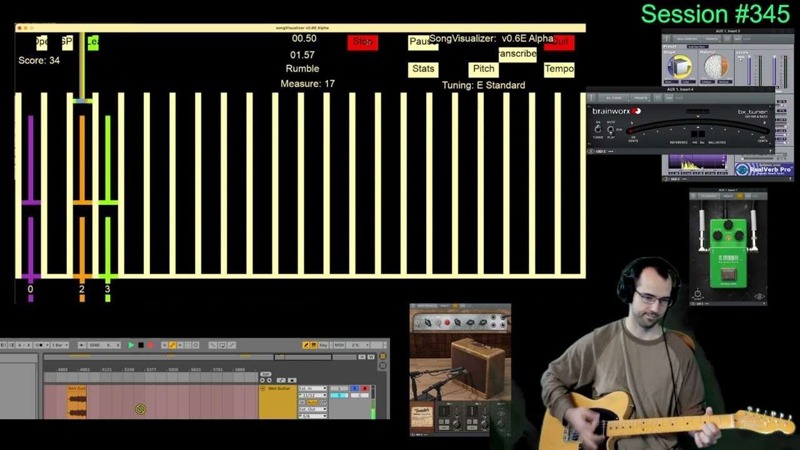Click the RealVerb Pro Material sphere icon
This screenshot has width=800, height=450.
716,67
